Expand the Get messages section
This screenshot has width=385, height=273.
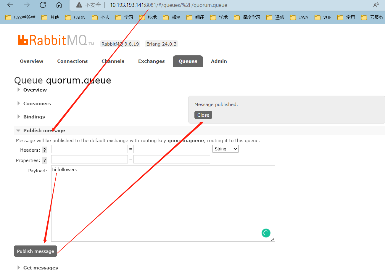(x=38, y=268)
